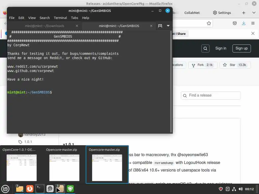Screen dimensions: 259x194
Task: Open the Pocket save icon in Firefox
Action: [234, 23]
